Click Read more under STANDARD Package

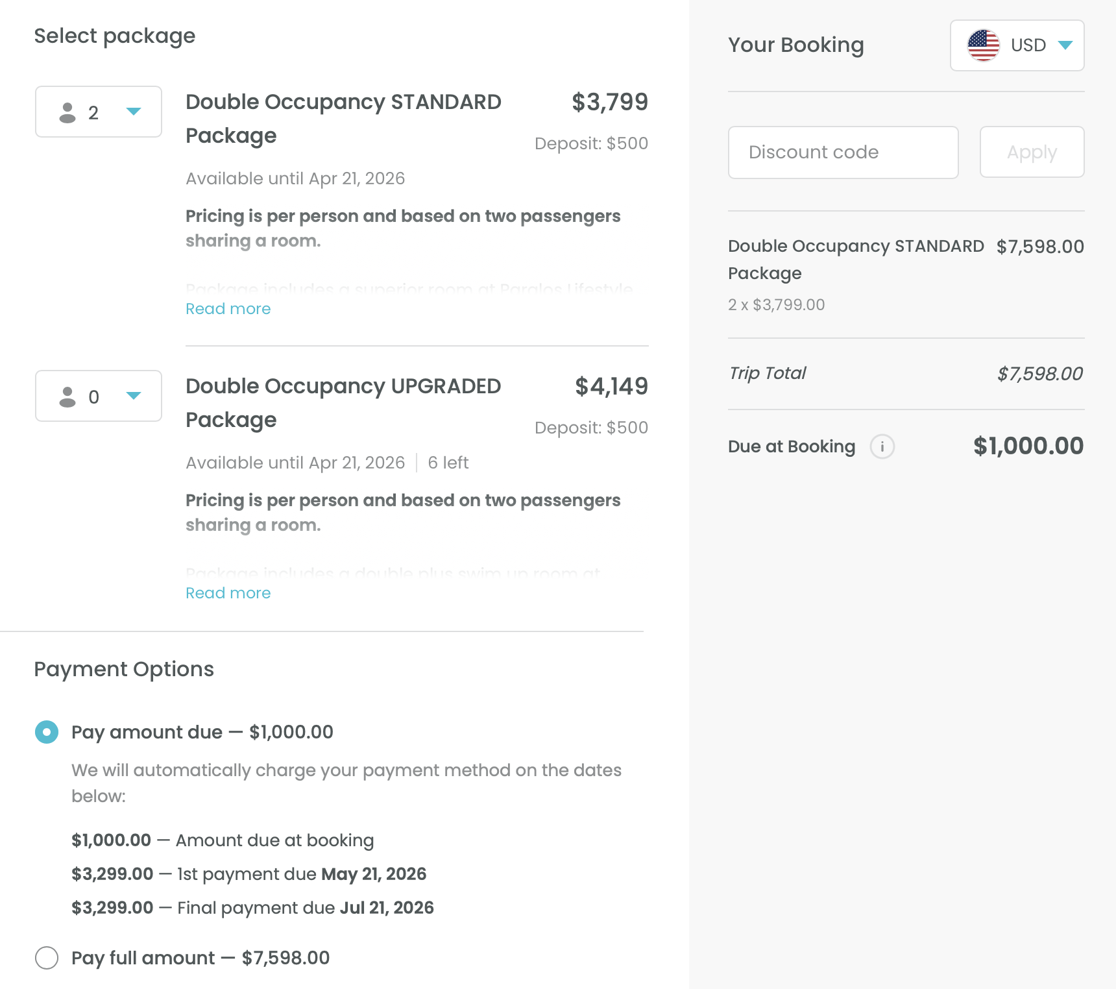pyautogui.click(x=228, y=309)
